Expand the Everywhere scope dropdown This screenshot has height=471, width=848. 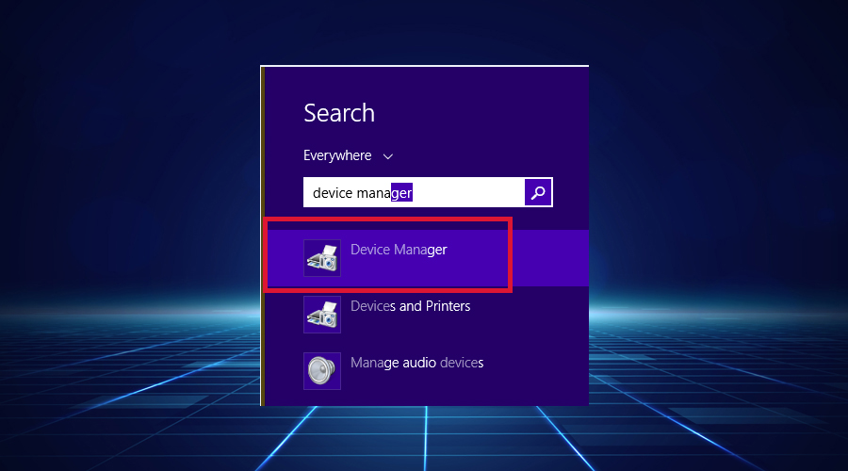349,155
